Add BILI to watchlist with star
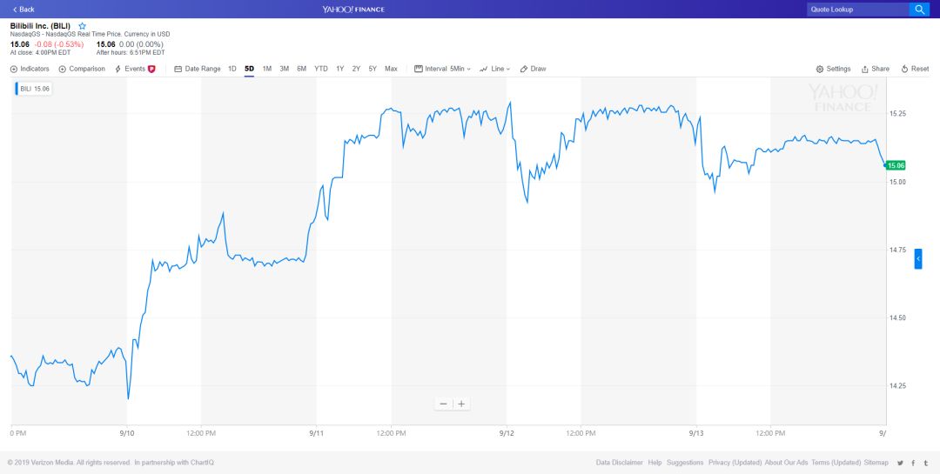Viewport: 940px width, 474px height. [82, 26]
